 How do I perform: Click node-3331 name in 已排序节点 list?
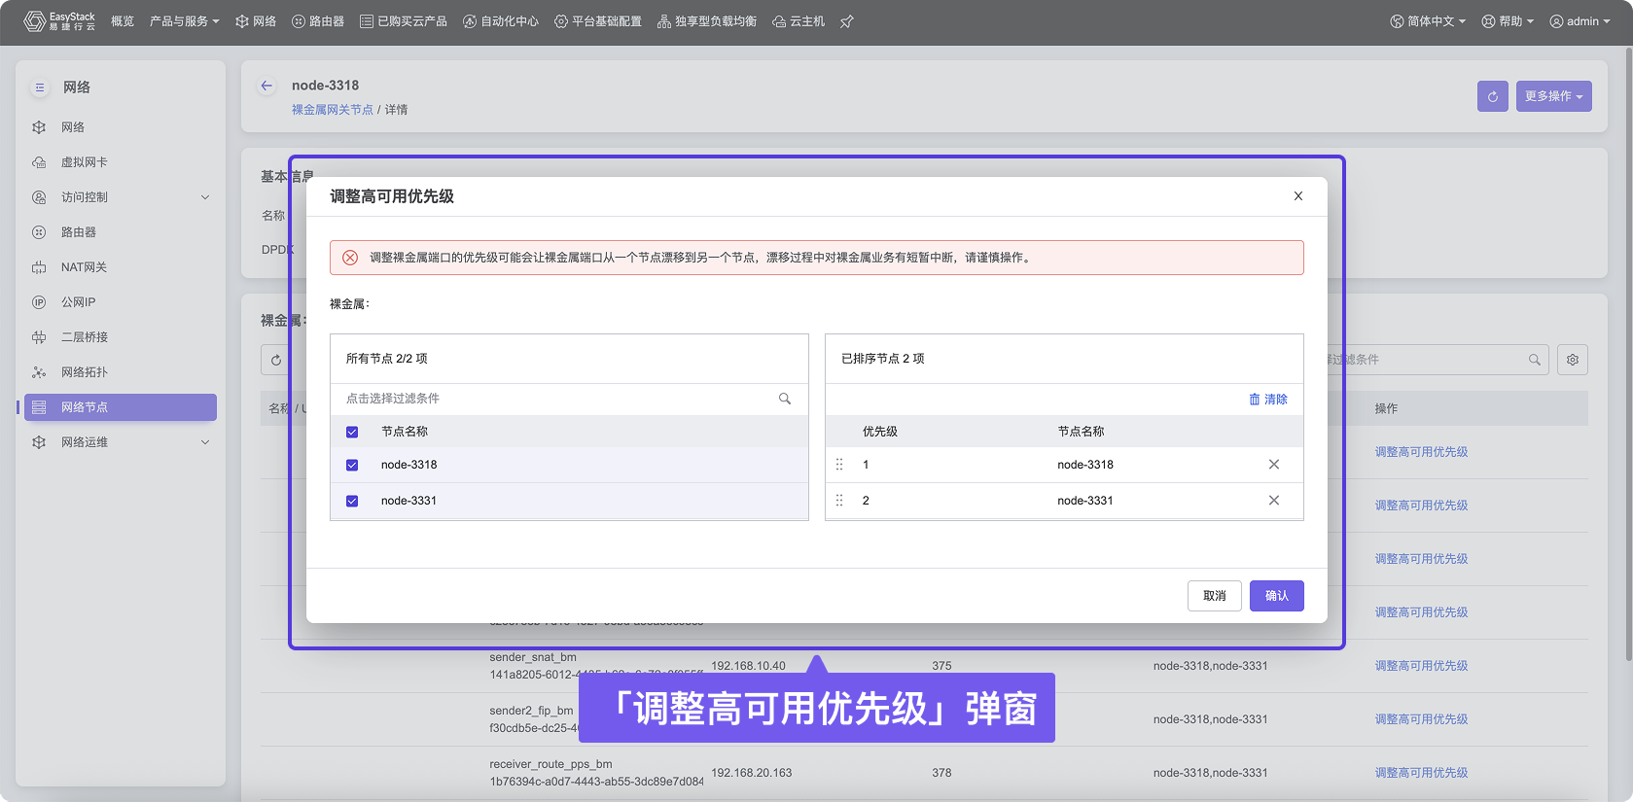1085,501
